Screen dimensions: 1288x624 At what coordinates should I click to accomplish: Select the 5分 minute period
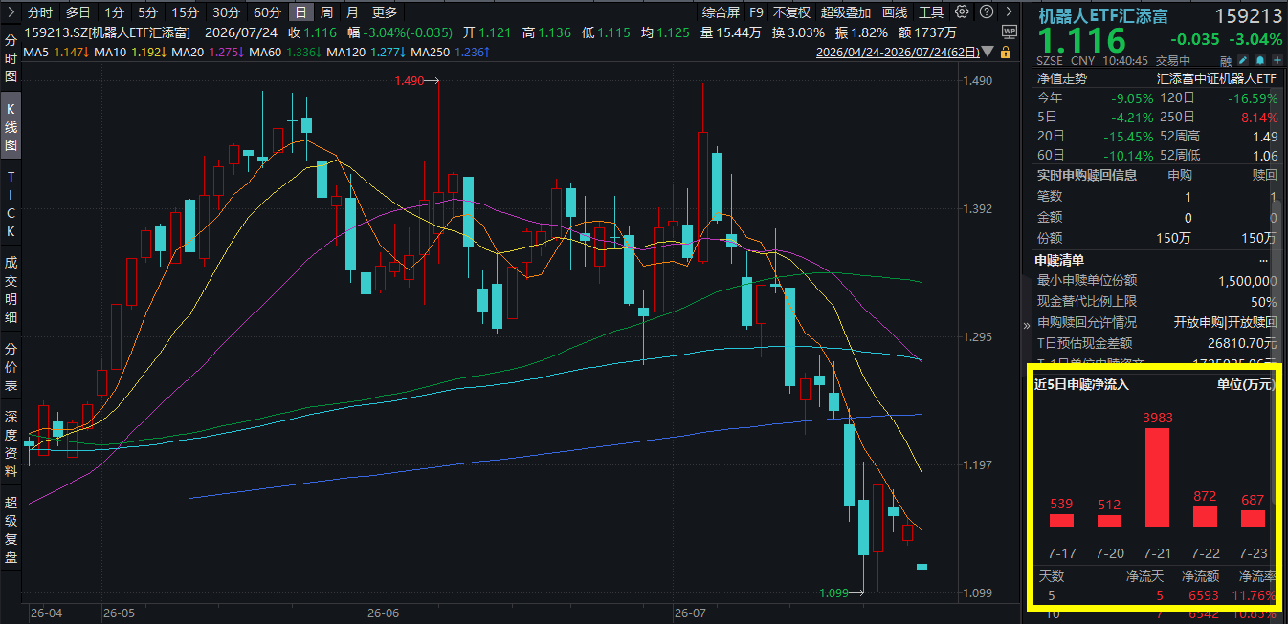click(147, 12)
